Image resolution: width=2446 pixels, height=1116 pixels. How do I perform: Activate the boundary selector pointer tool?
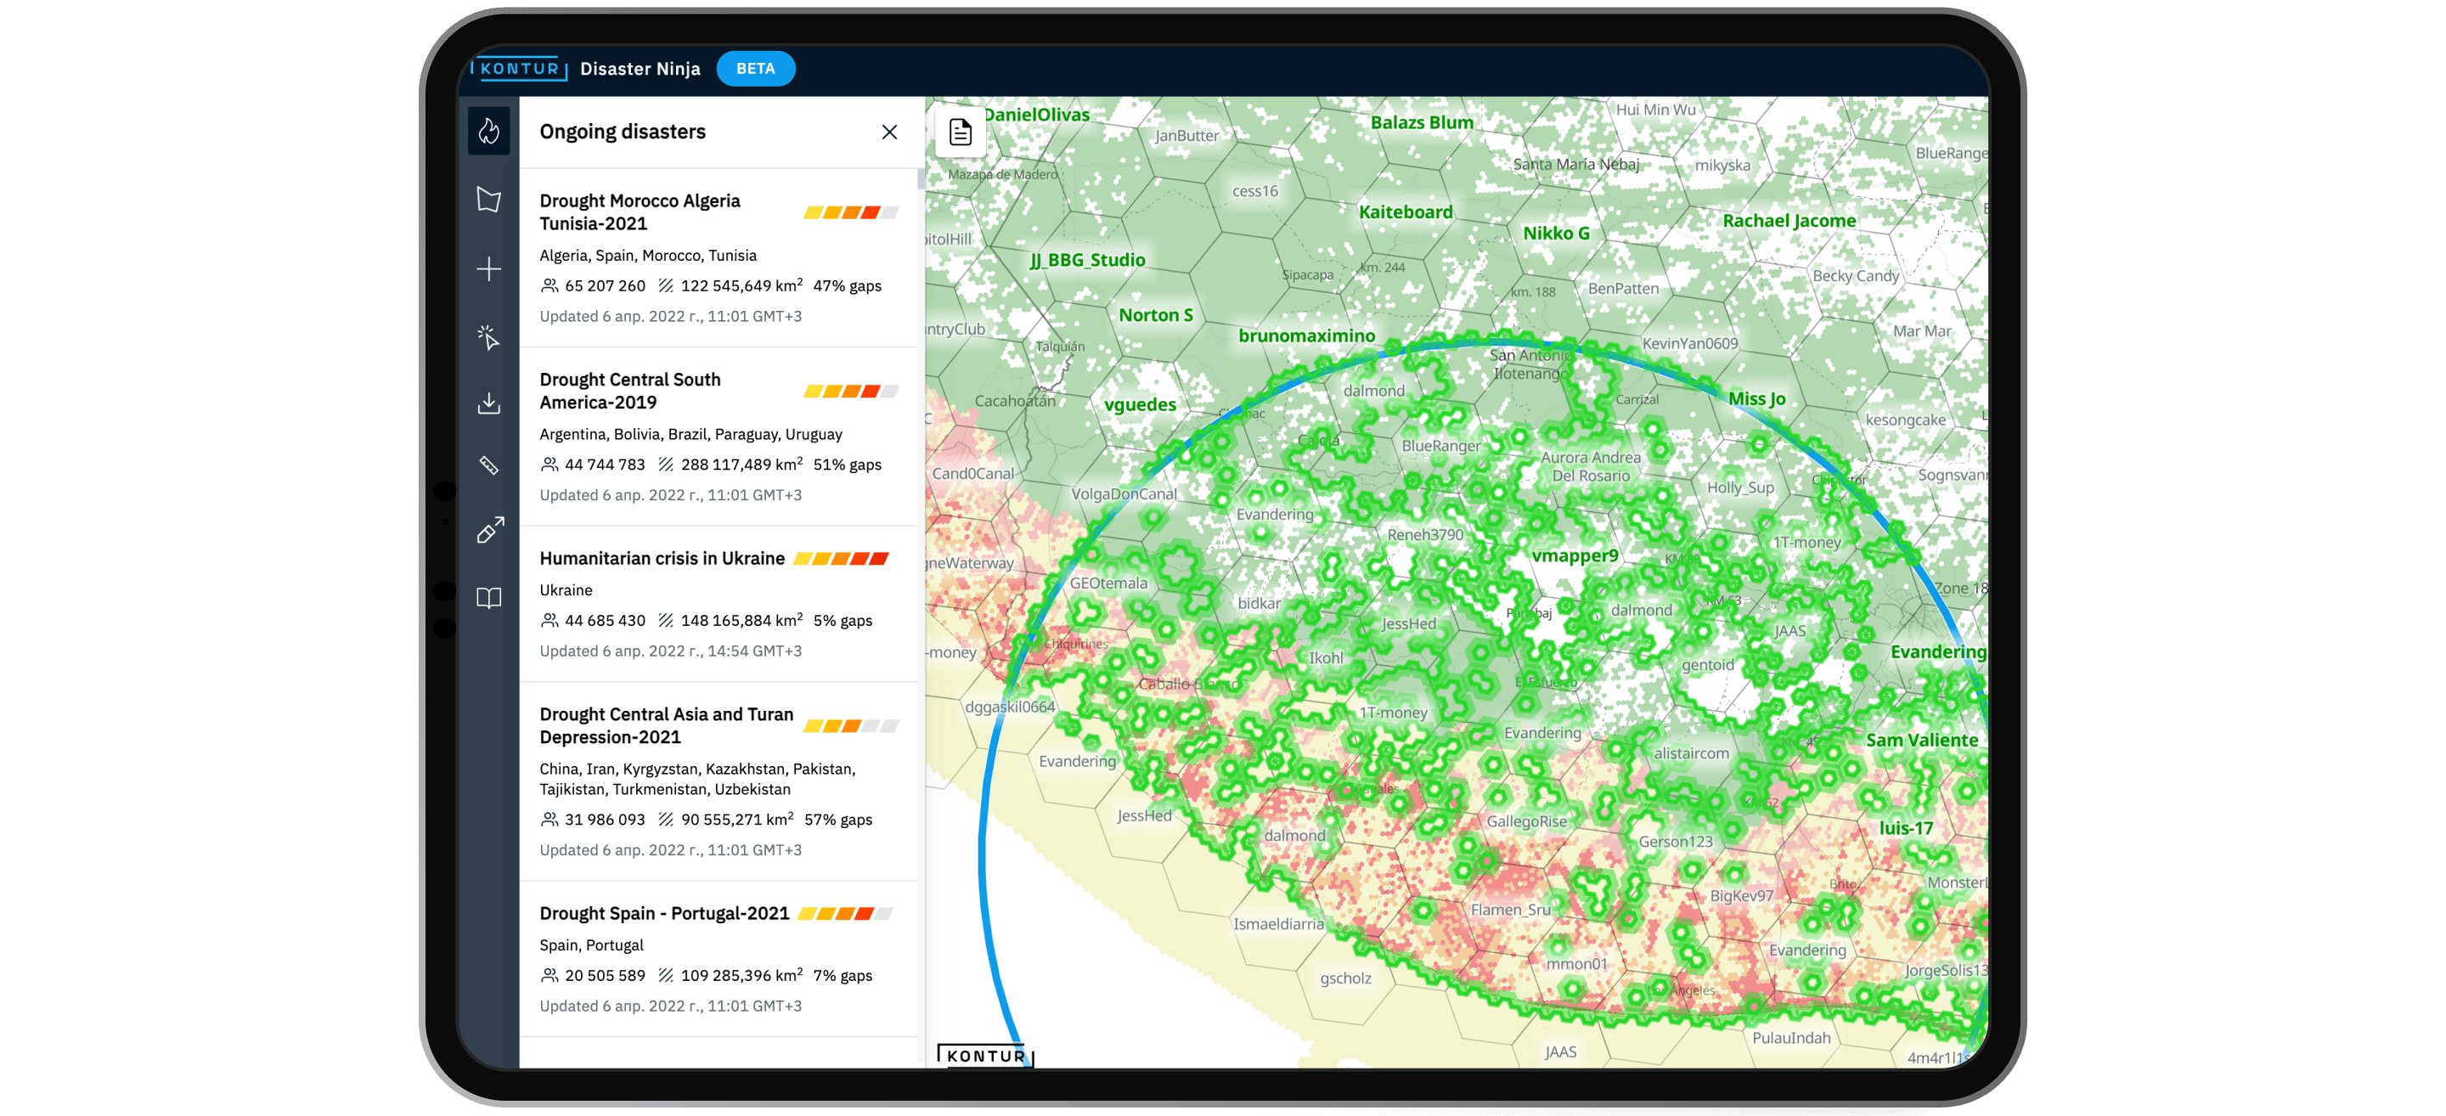coord(488,337)
